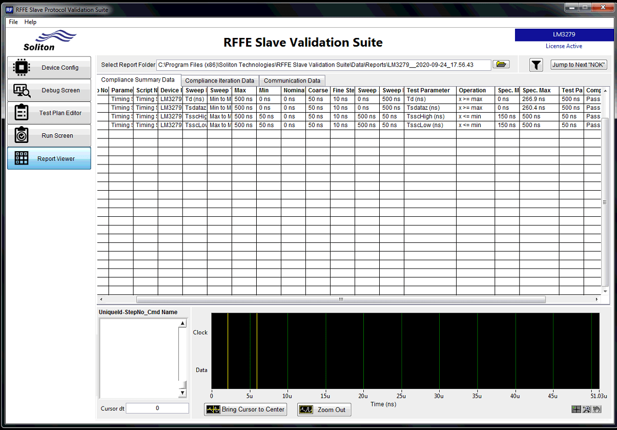Open the Device Config screen

(49, 67)
